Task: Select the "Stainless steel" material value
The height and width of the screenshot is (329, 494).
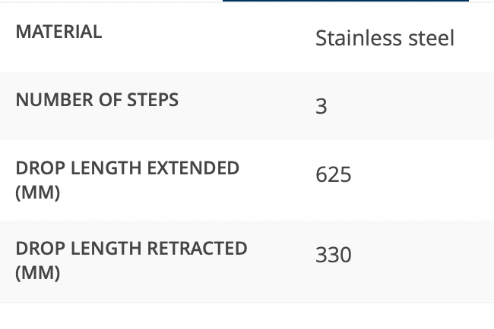Action: click(385, 38)
